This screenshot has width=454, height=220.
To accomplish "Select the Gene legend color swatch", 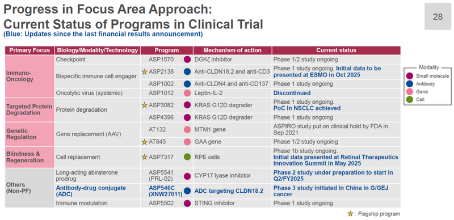I will click(x=410, y=92).
